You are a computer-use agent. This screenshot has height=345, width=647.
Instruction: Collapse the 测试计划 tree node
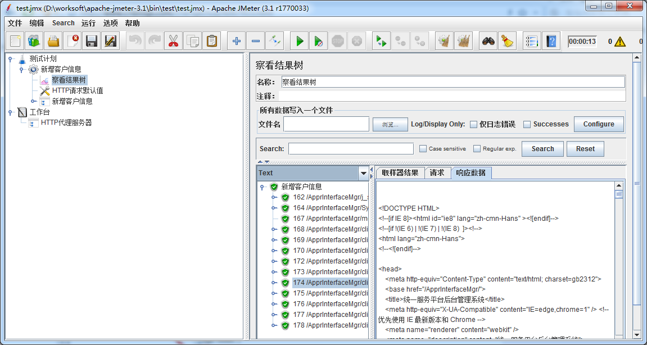(10, 59)
